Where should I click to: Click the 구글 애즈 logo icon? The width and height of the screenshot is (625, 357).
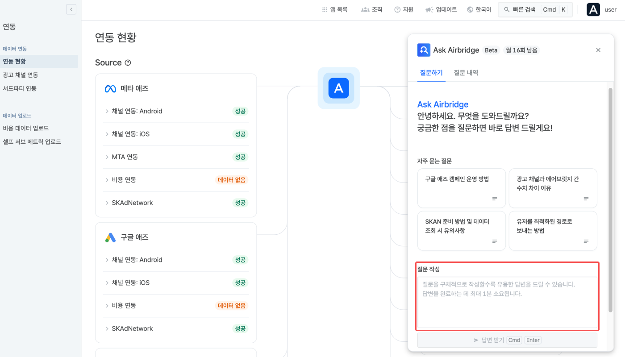pyautogui.click(x=110, y=237)
